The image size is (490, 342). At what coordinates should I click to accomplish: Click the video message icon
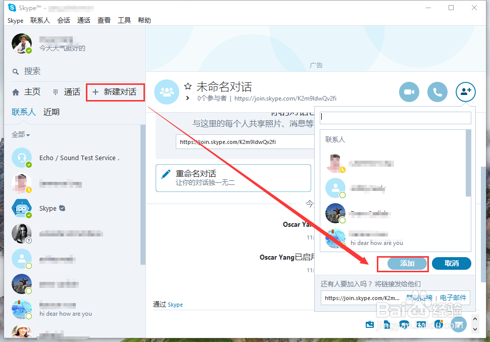click(404, 325)
